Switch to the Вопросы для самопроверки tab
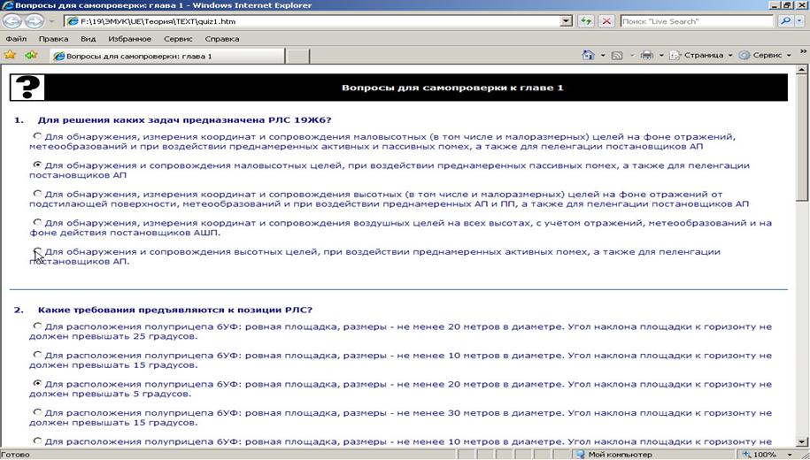The width and height of the screenshot is (810, 460). click(x=164, y=56)
